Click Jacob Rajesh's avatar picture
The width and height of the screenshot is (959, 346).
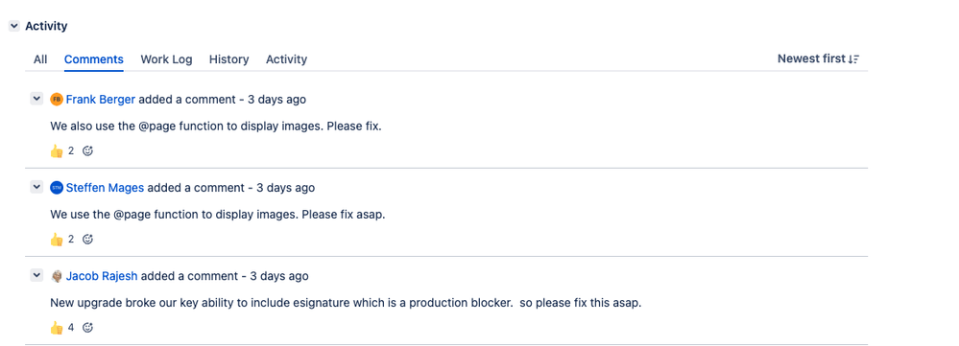(x=57, y=276)
